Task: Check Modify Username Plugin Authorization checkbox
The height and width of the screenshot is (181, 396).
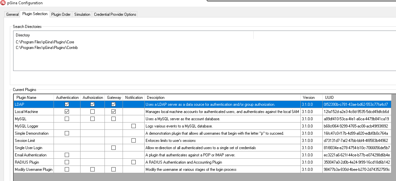Action: pyautogui.click(x=92, y=170)
